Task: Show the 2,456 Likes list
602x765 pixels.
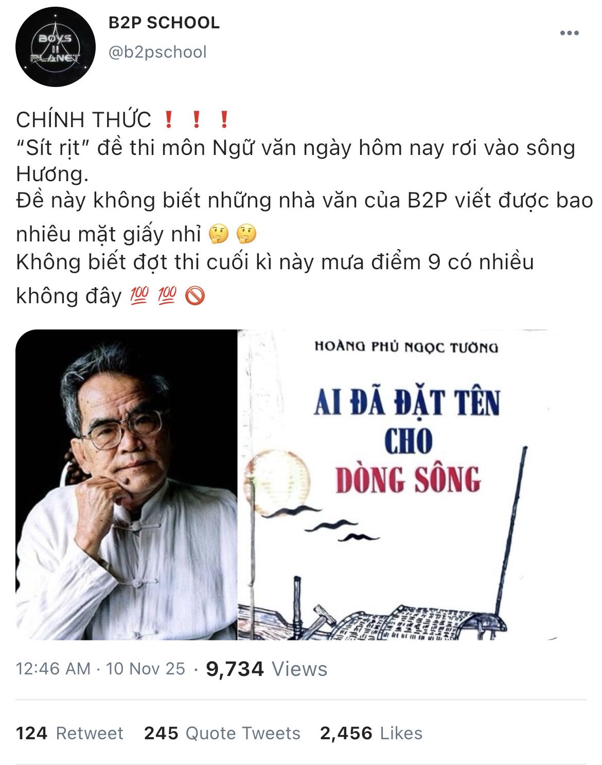Action: coord(371,733)
